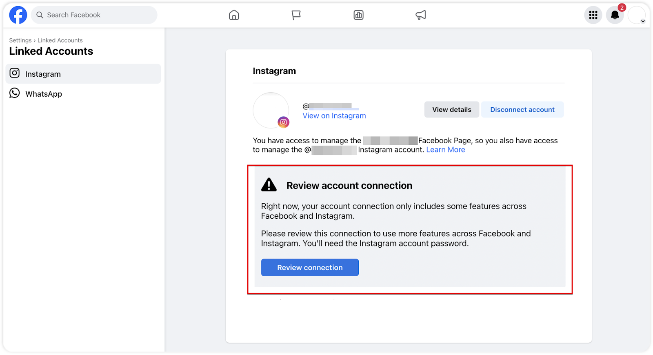
Task: Click the WhatsApp icon in sidebar
Action: click(15, 93)
